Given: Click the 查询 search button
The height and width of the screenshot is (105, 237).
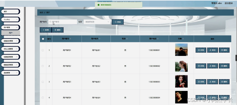Looking at the screenshot, I should [118, 22].
